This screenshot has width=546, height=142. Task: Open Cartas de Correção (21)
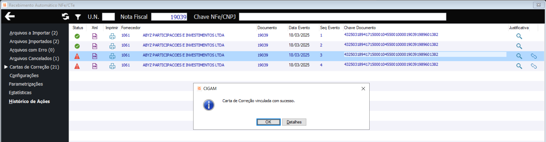click(x=34, y=67)
